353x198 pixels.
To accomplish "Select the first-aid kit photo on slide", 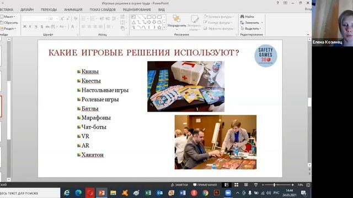I will (186, 86).
